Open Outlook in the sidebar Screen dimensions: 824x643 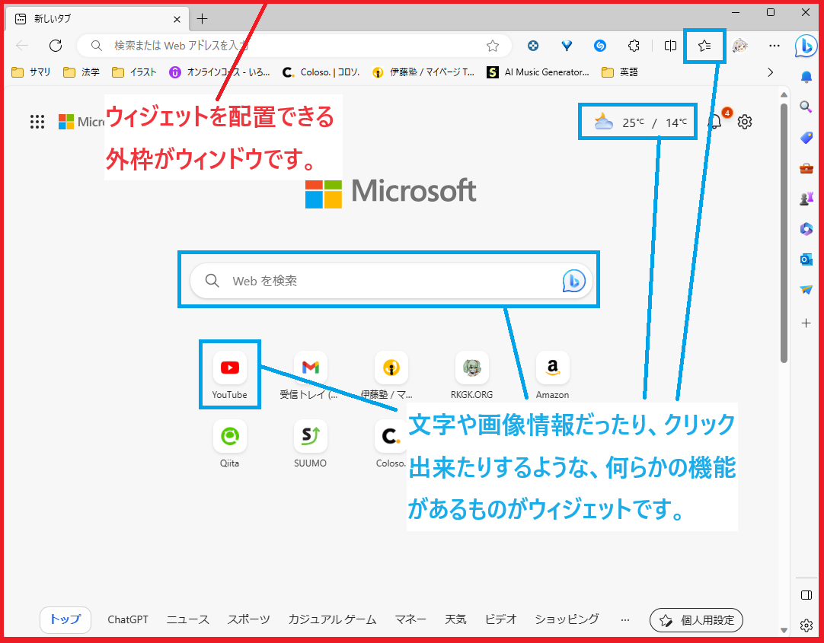point(806,259)
